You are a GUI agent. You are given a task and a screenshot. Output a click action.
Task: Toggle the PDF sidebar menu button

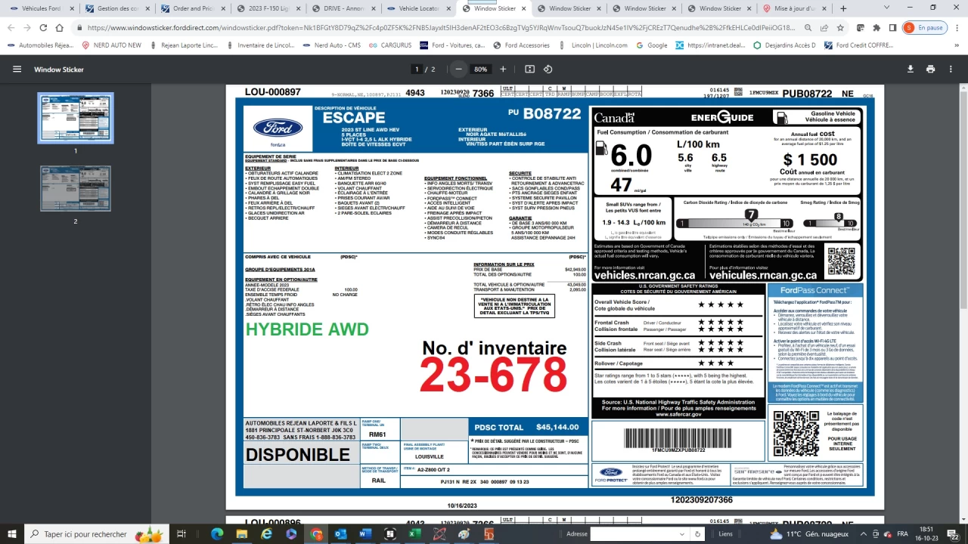pyautogui.click(x=17, y=69)
